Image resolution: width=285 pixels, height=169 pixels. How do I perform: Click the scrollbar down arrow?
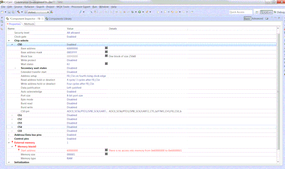point(278,162)
